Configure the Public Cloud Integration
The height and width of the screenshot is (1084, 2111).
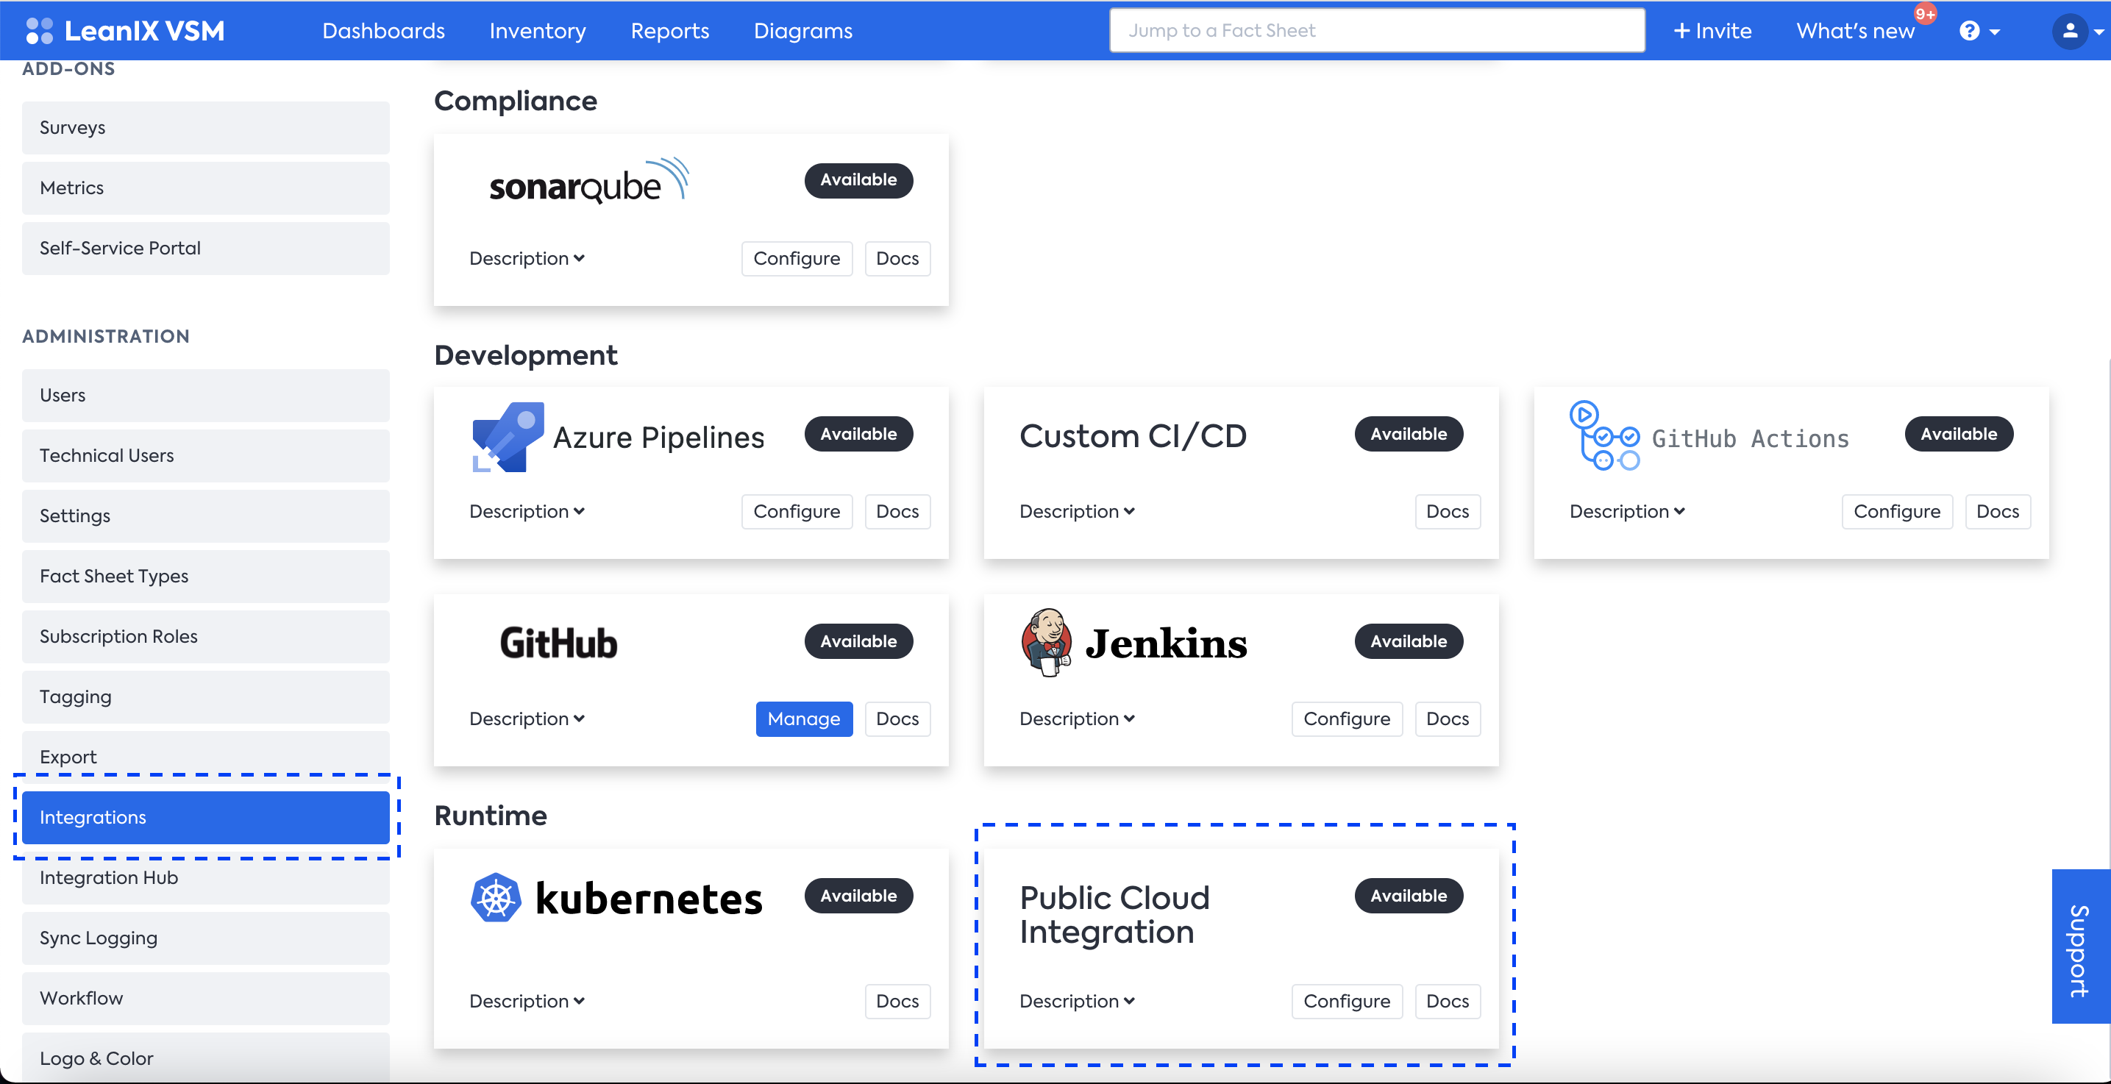tap(1345, 1001)
